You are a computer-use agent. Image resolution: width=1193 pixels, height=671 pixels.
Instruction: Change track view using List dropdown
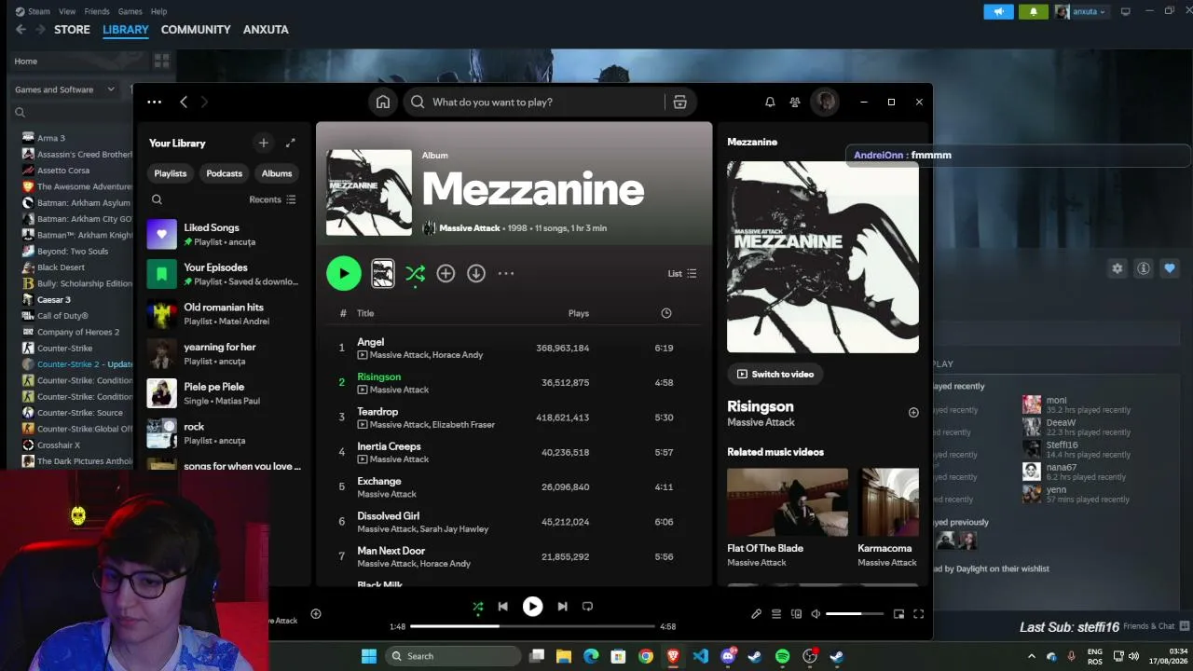(682, 273)
